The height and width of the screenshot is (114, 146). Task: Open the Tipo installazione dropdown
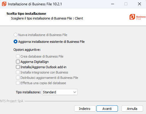[60, 92]
